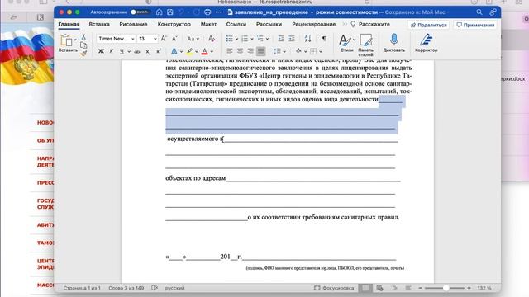Image resolution: width=529 pixels, height=297 pixels.
Task: Click Примечания comments button
Action: pyautogui.click(x=475, y=25)
